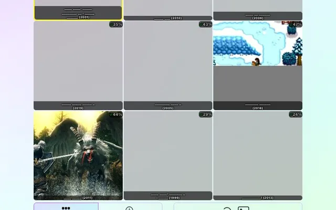
Task: Click the (2011) hidden title label
Action: click(x=78, y=198)
